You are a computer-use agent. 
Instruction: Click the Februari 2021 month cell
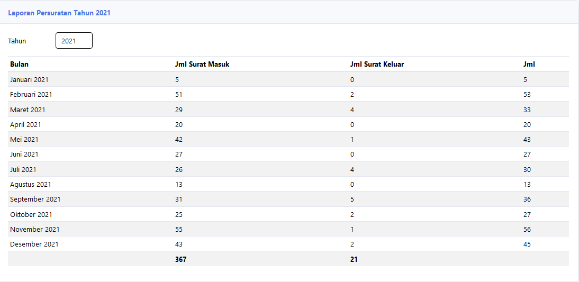pos(31,95)
